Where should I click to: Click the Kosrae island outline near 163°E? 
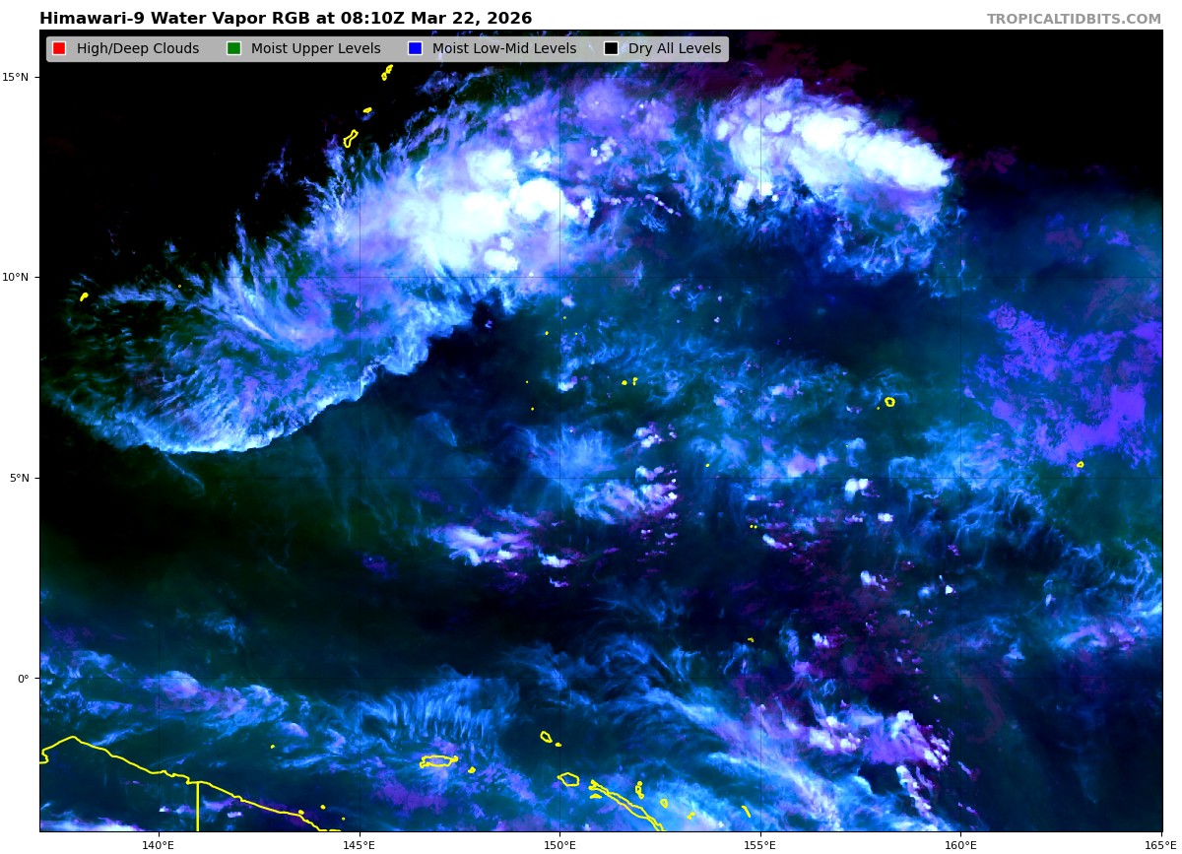(1080, 464)
